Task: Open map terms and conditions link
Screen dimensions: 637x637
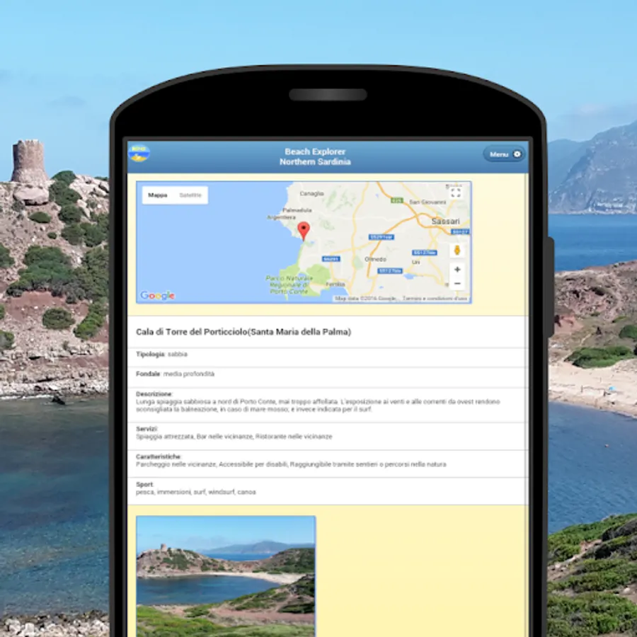Action: [x=435, y=299]
